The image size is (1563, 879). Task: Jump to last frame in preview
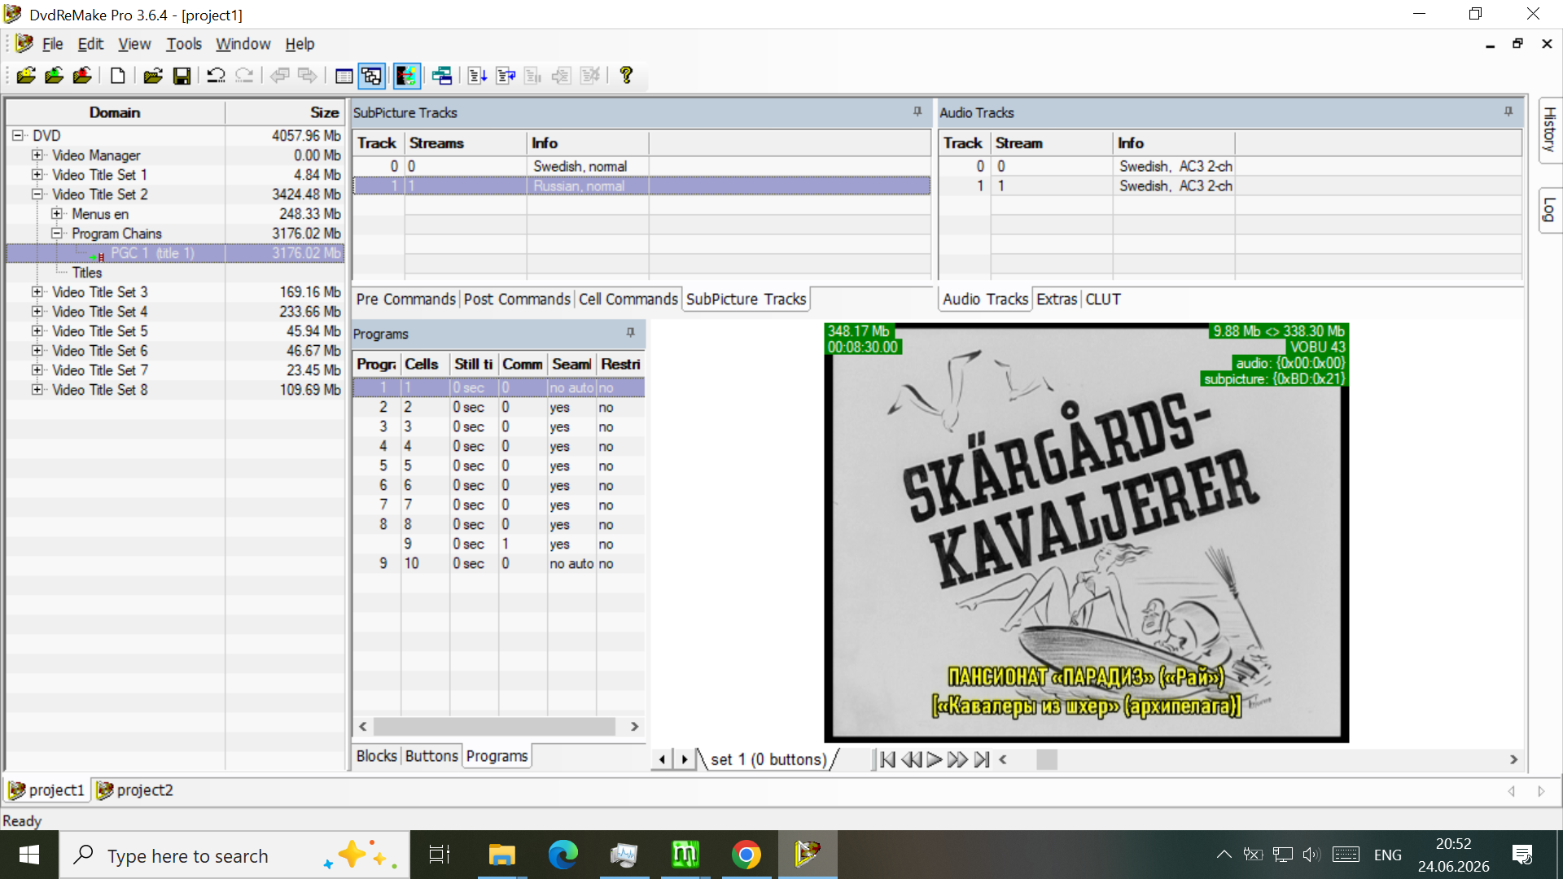pos(982,759)
